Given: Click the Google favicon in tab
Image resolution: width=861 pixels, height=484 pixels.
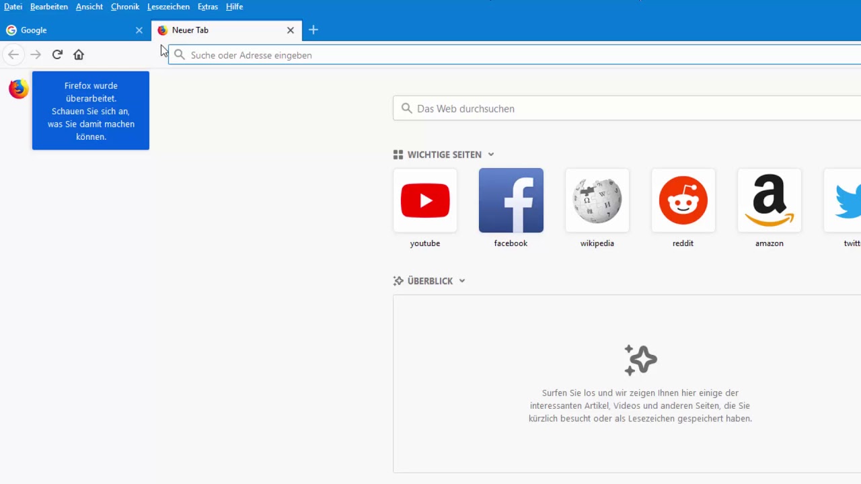Looking at the screenshot, I should (11, 30).
